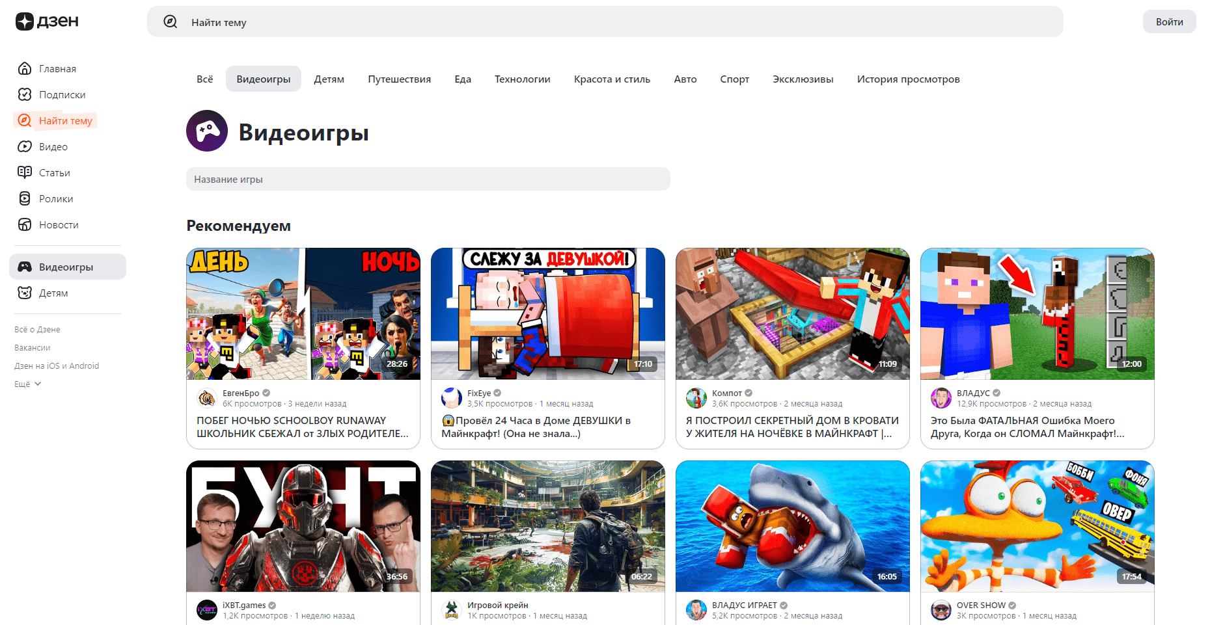Open the Главная home section

(57, 68)
